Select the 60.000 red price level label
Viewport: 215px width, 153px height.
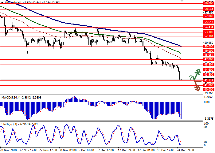[208, 3]
